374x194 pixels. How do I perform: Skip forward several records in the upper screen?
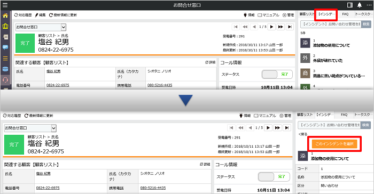(280, 27)
